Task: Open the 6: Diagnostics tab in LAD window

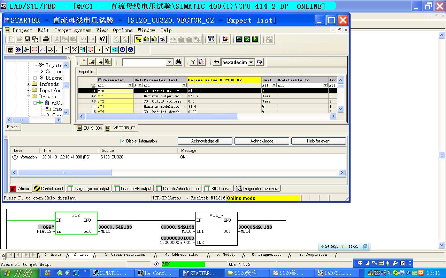Action: (x=267, y=255)
